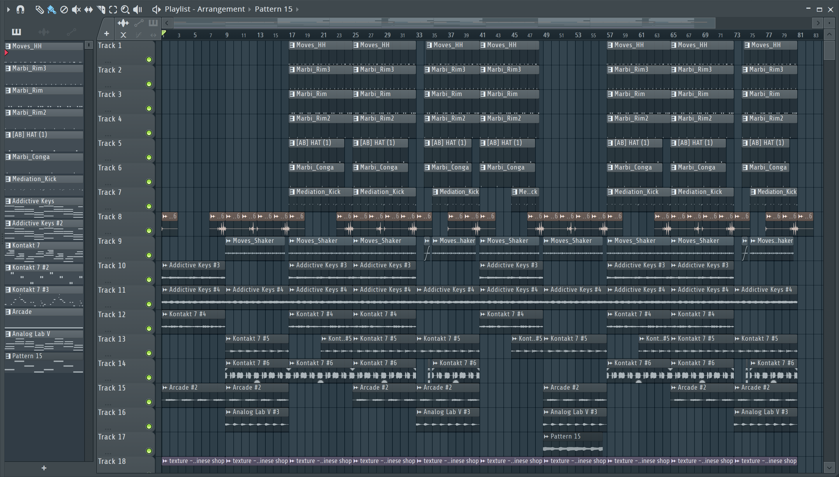Mute Track 5 with green switch
The image size is (839, 477).
[149, 158]
